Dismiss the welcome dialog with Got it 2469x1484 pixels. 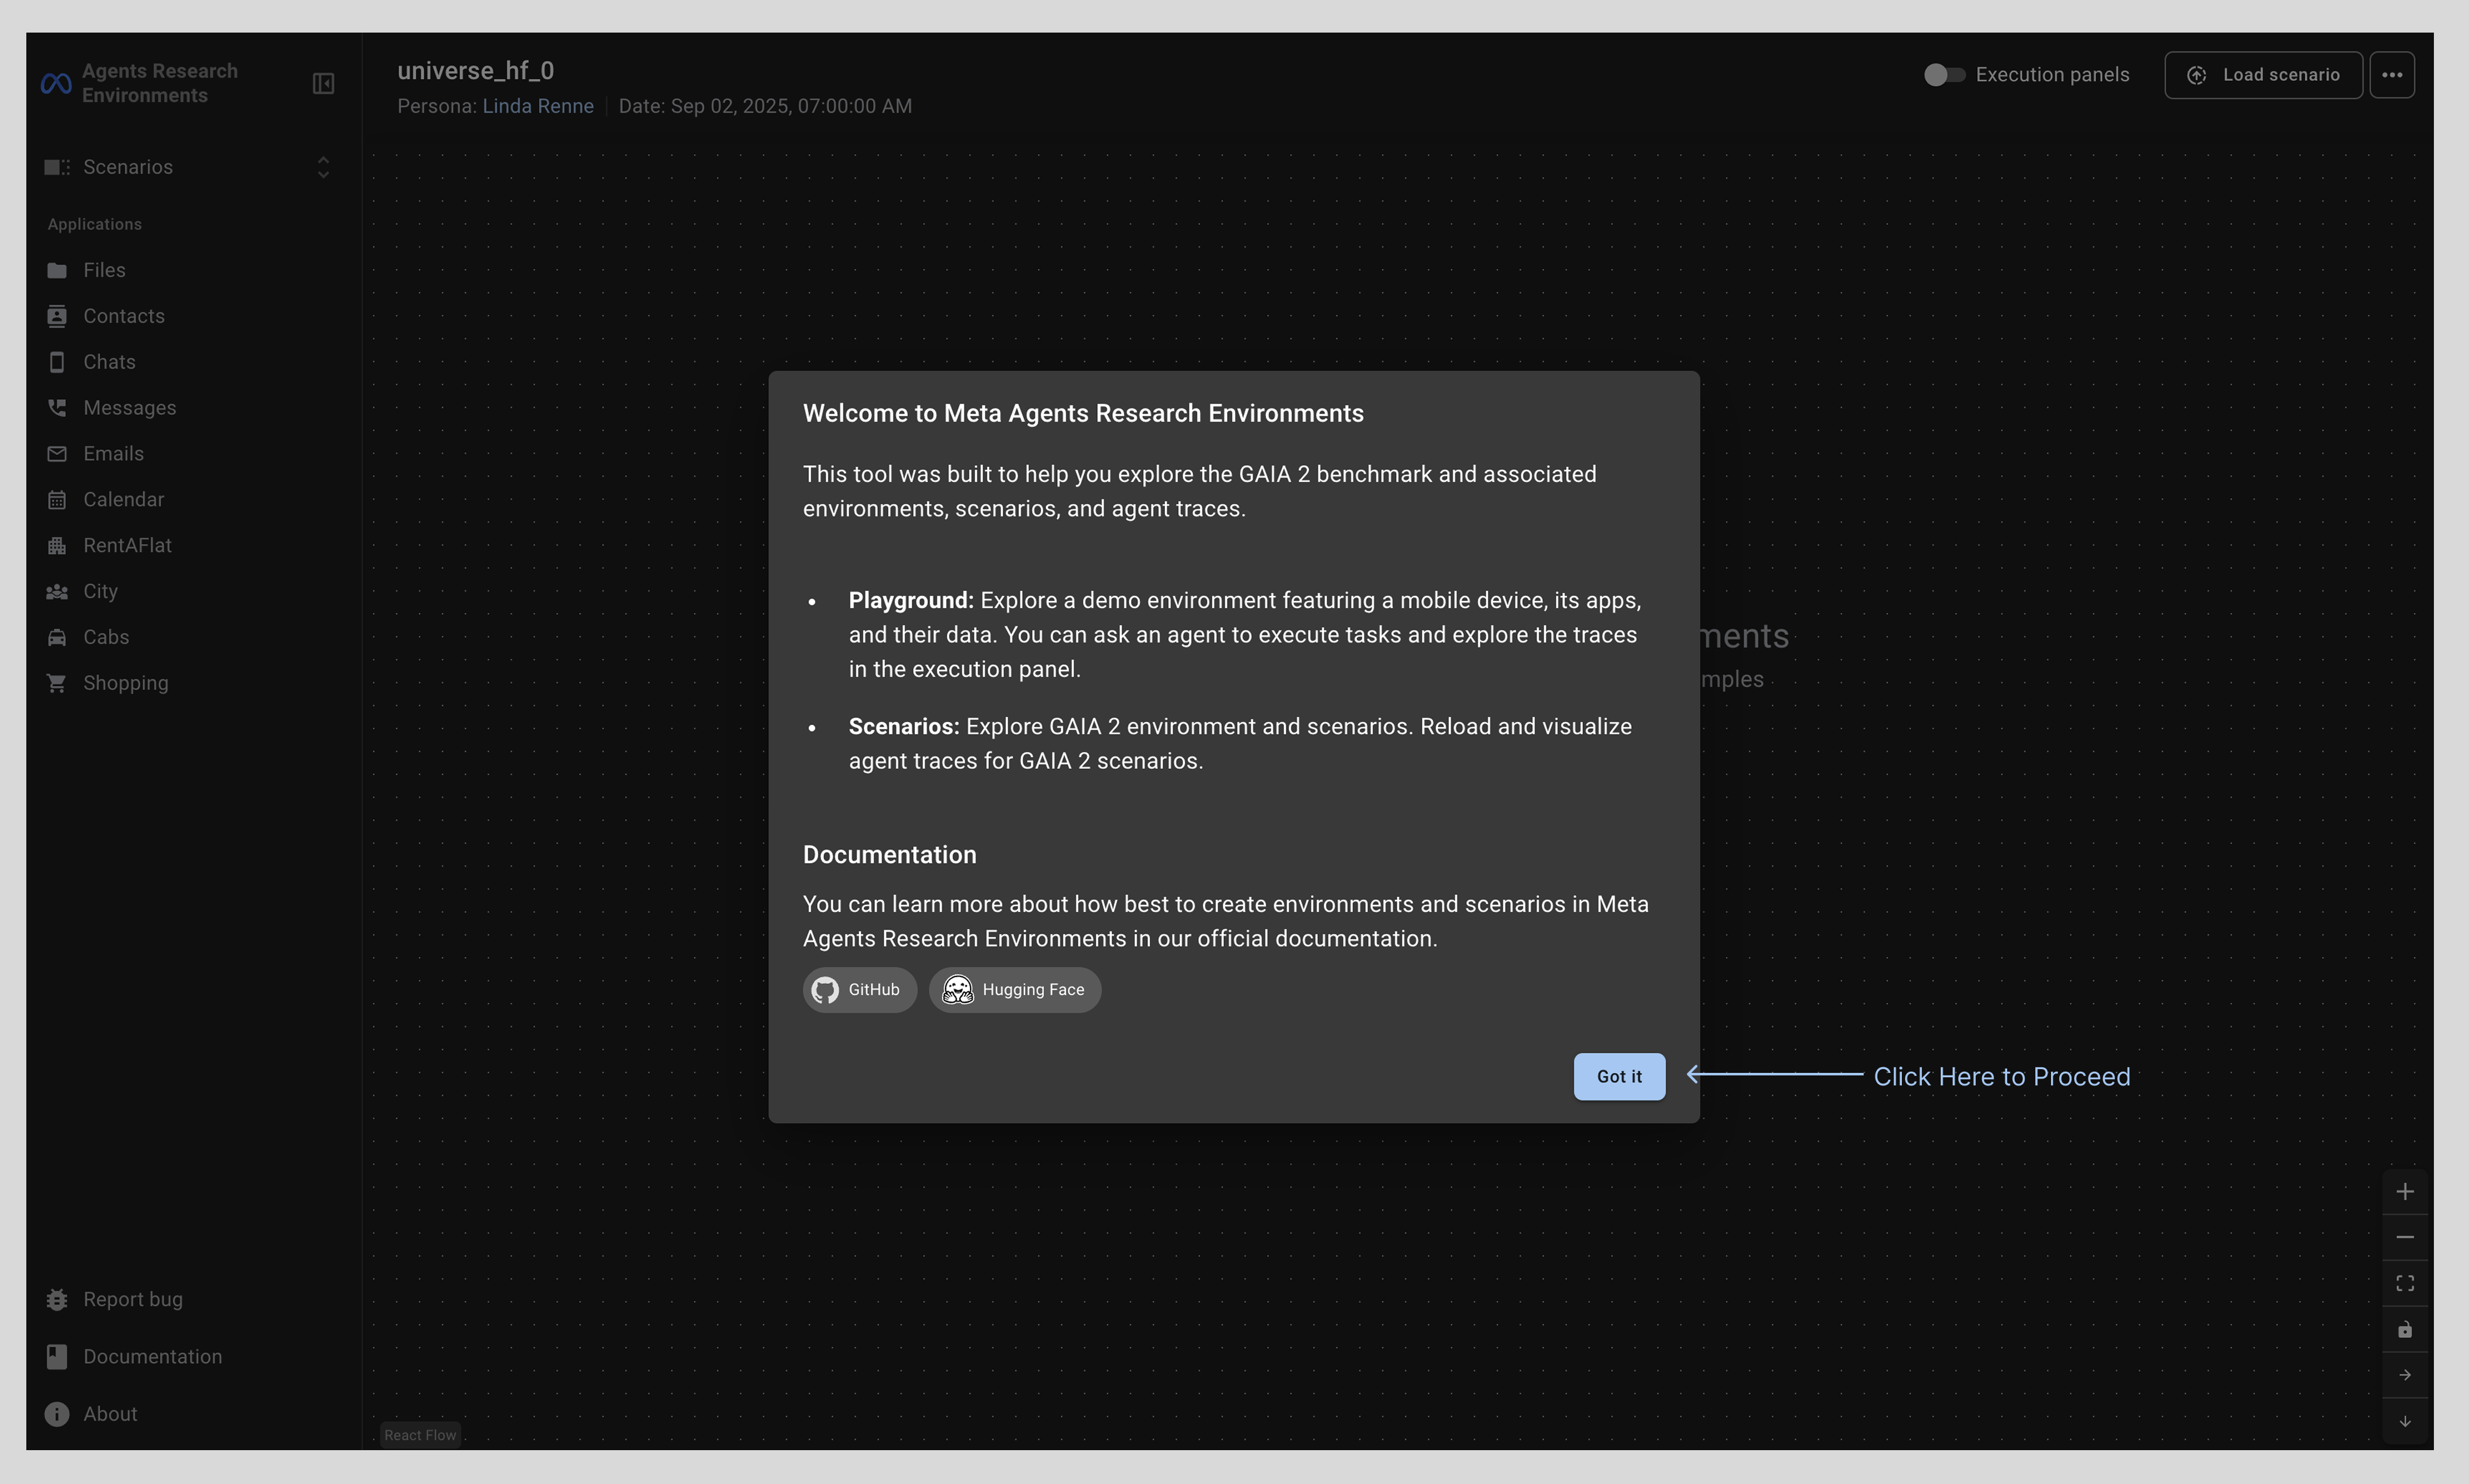pos(1619,1077)
